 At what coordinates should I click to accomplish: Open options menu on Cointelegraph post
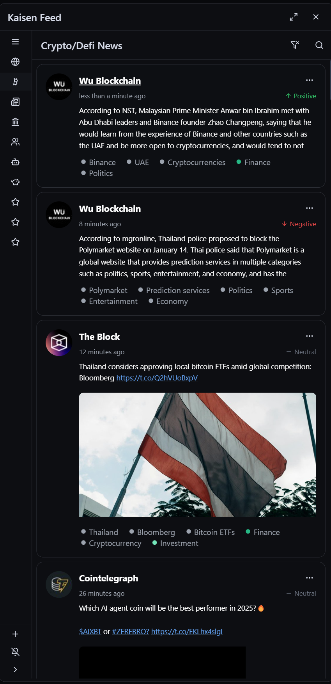coord(309,578)
